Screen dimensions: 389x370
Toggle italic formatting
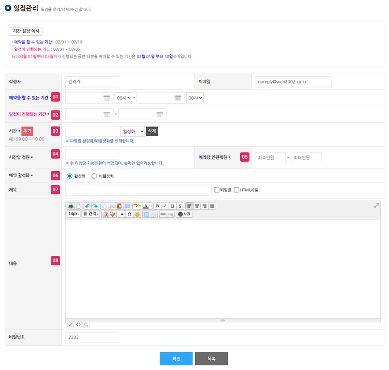(x=165, y=206)
